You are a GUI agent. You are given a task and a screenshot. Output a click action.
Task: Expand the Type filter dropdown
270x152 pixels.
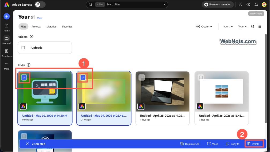tap(242, 27)
